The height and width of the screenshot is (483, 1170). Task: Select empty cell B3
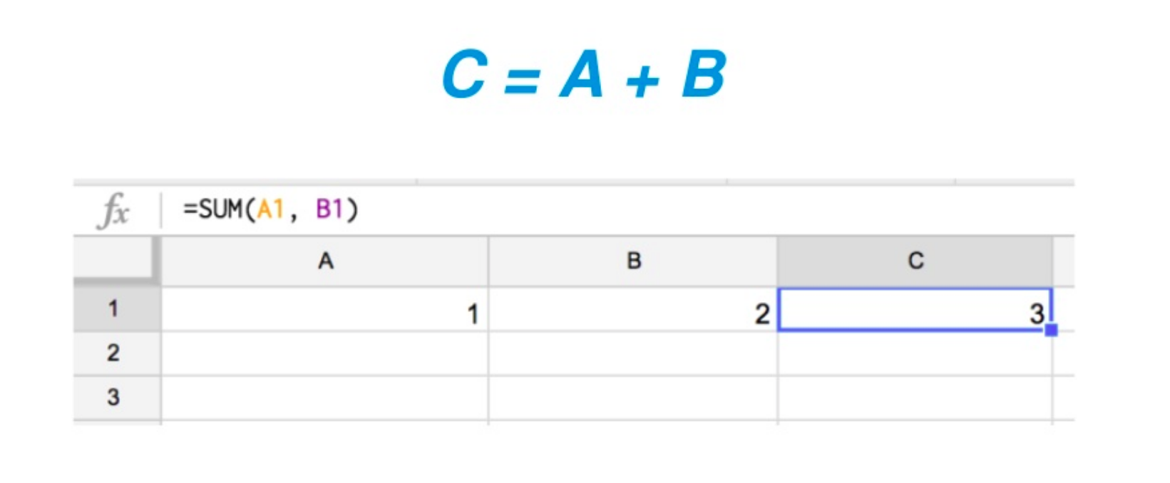tap(633, 398)
